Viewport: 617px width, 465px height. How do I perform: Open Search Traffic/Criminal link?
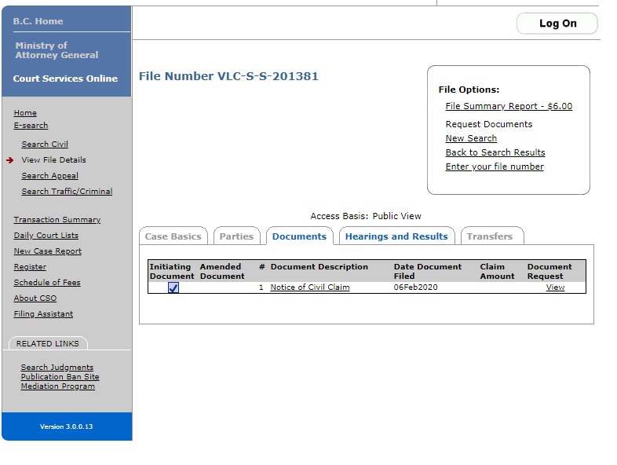click(x=67, y=192)
